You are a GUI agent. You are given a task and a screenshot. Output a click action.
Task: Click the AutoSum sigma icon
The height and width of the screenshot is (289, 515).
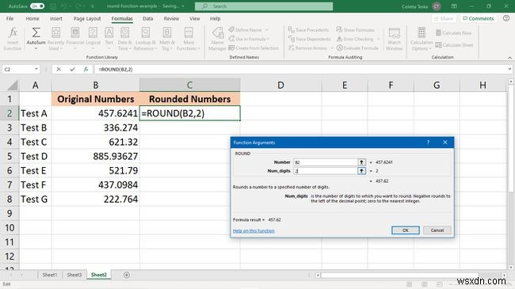36,32
